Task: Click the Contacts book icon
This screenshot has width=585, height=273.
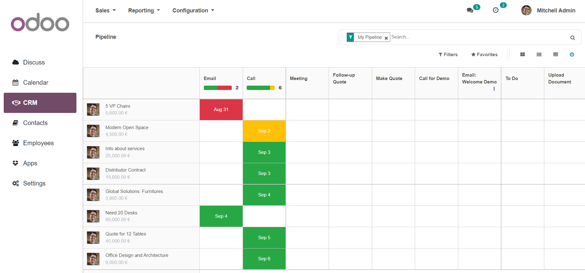Action: [16, 123]
